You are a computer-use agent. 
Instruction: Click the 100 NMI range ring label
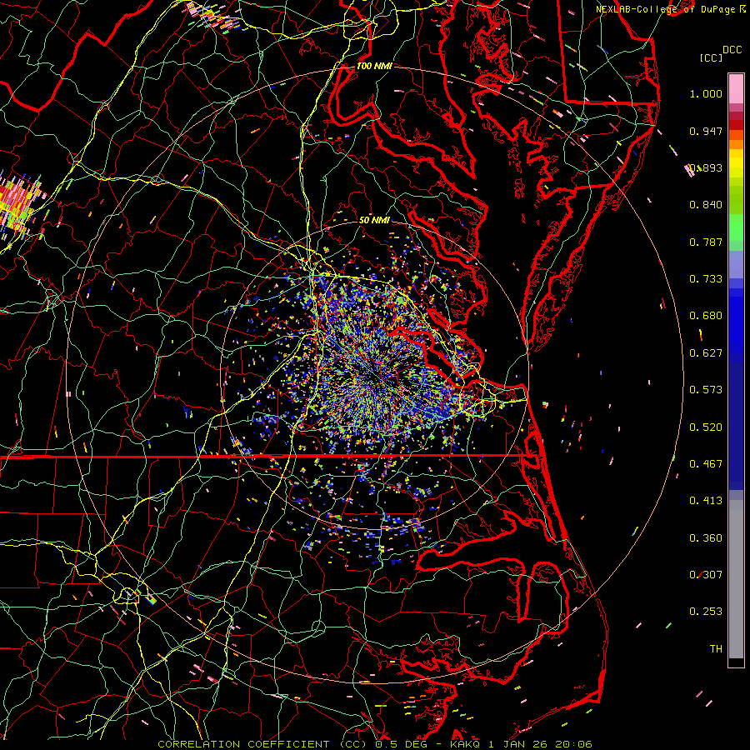pyautogui.click(x=374, y=66)
